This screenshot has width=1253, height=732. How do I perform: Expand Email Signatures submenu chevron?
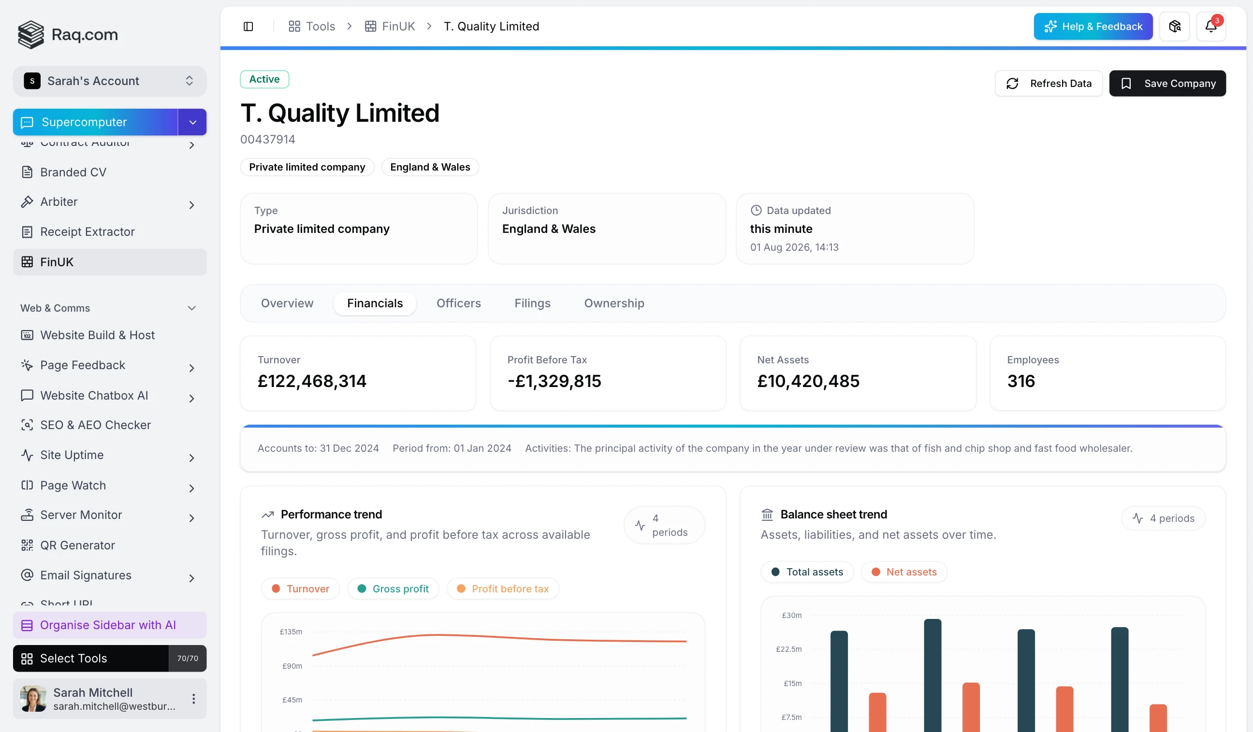pyautogui.click(x=192, y=578)
